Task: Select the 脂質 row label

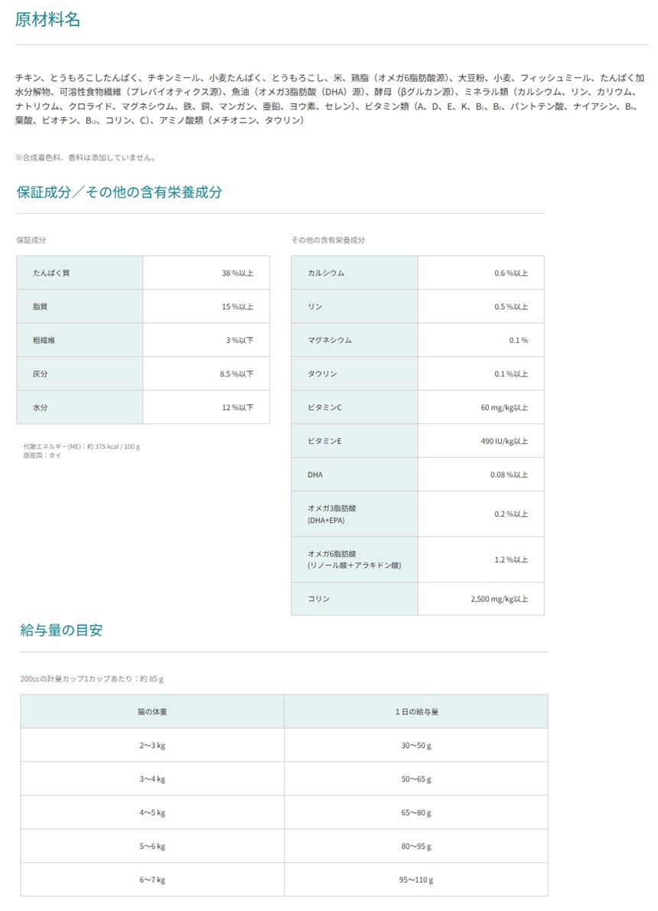Action: (41, 306)
